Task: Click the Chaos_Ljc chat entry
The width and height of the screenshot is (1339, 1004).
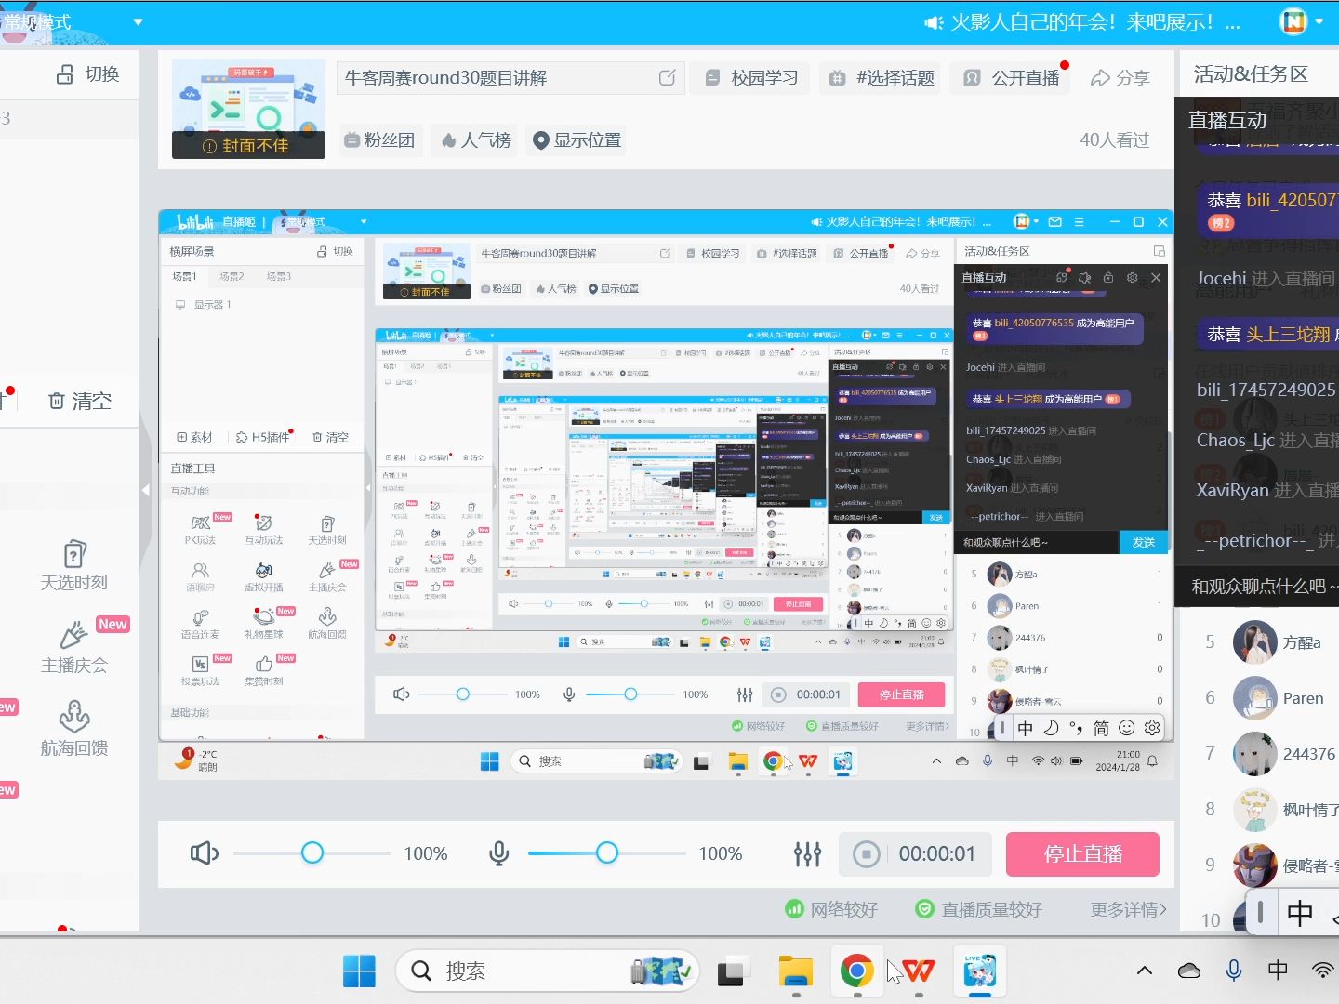Action: click(1266, 440)
